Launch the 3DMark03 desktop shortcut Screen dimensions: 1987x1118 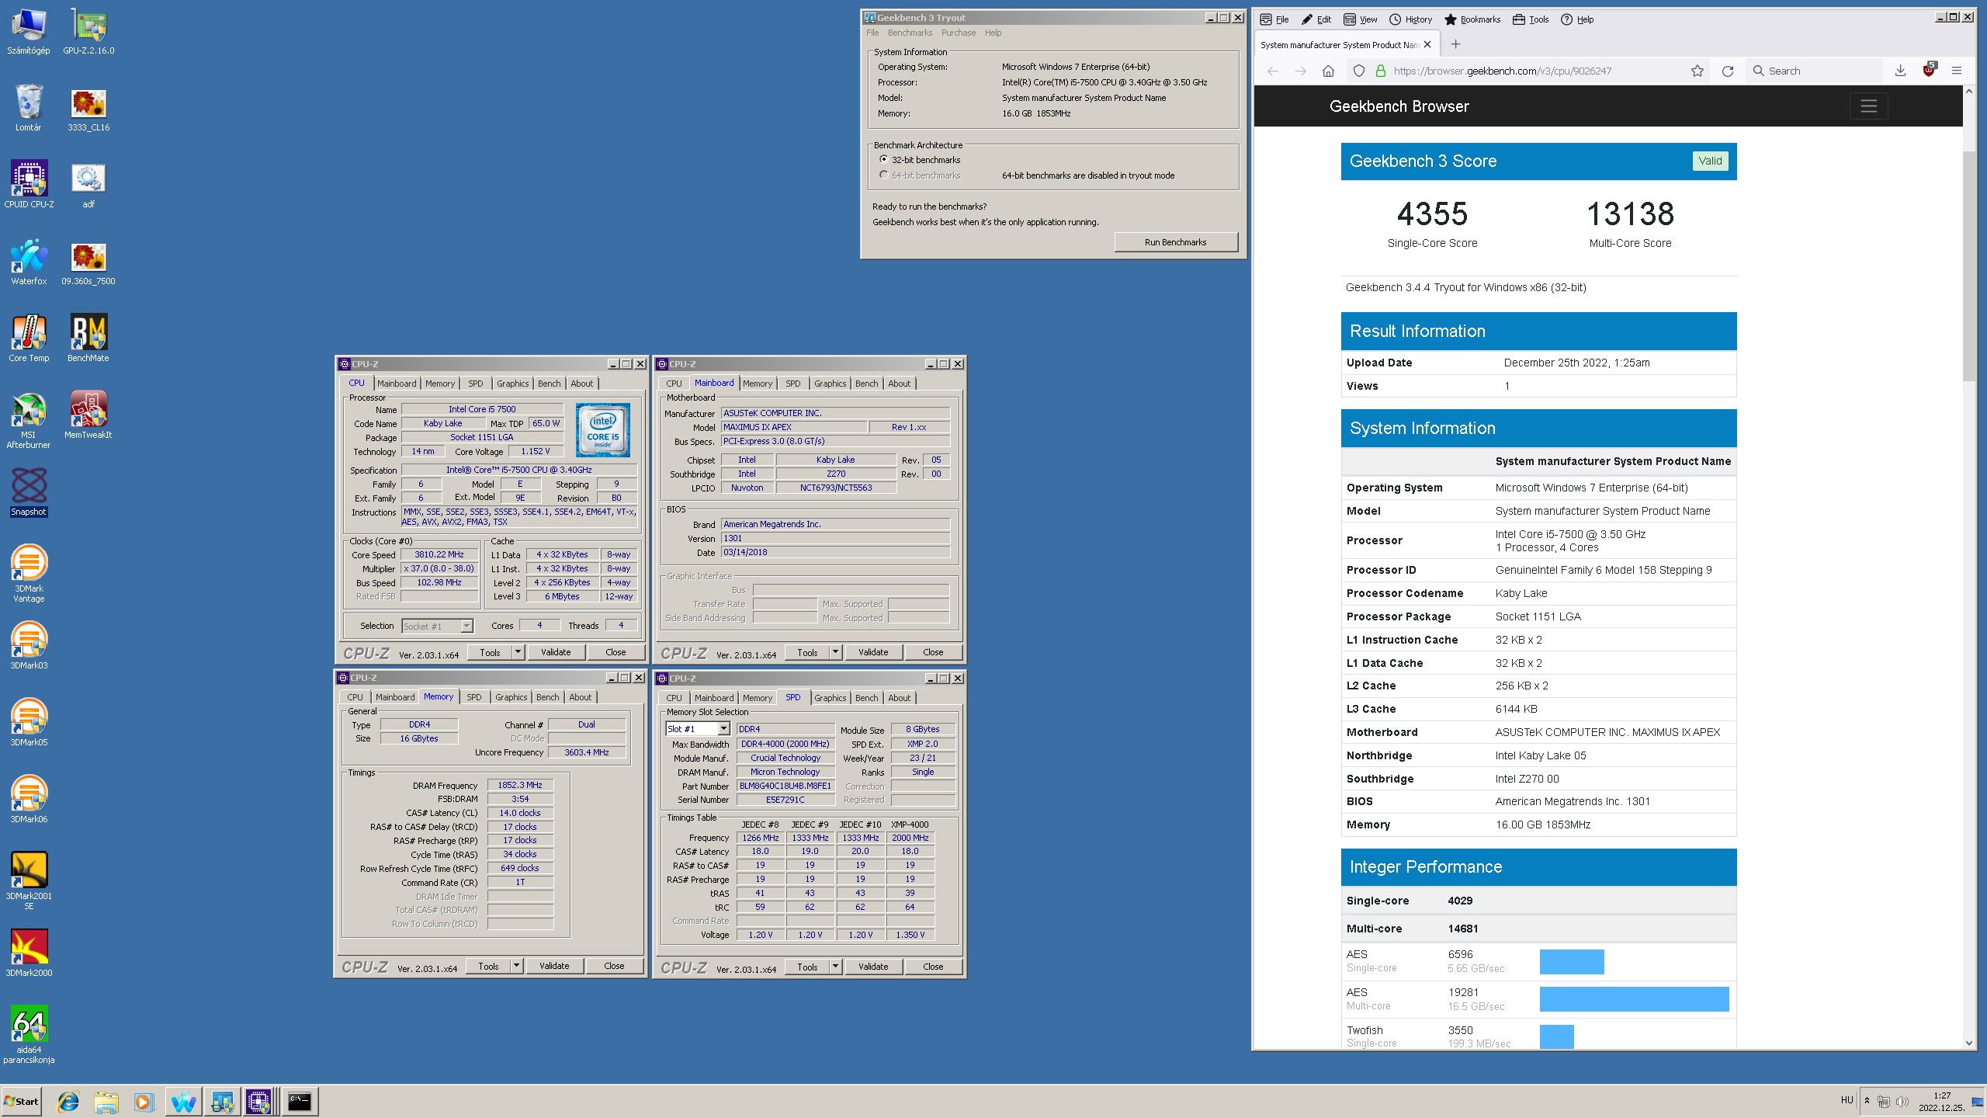point(29,646)
